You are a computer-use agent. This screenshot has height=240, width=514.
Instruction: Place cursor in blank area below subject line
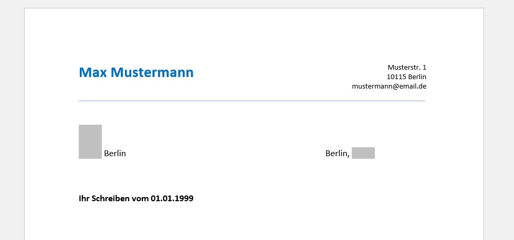point(252,222)
